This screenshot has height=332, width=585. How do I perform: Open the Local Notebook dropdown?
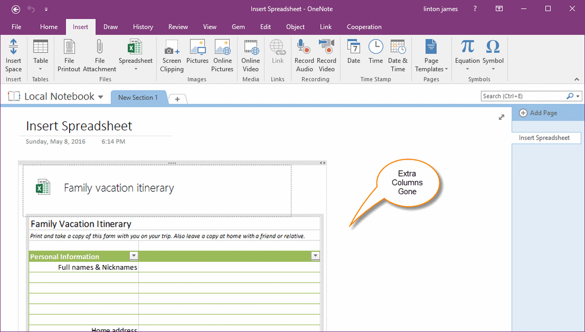point(101,96)
